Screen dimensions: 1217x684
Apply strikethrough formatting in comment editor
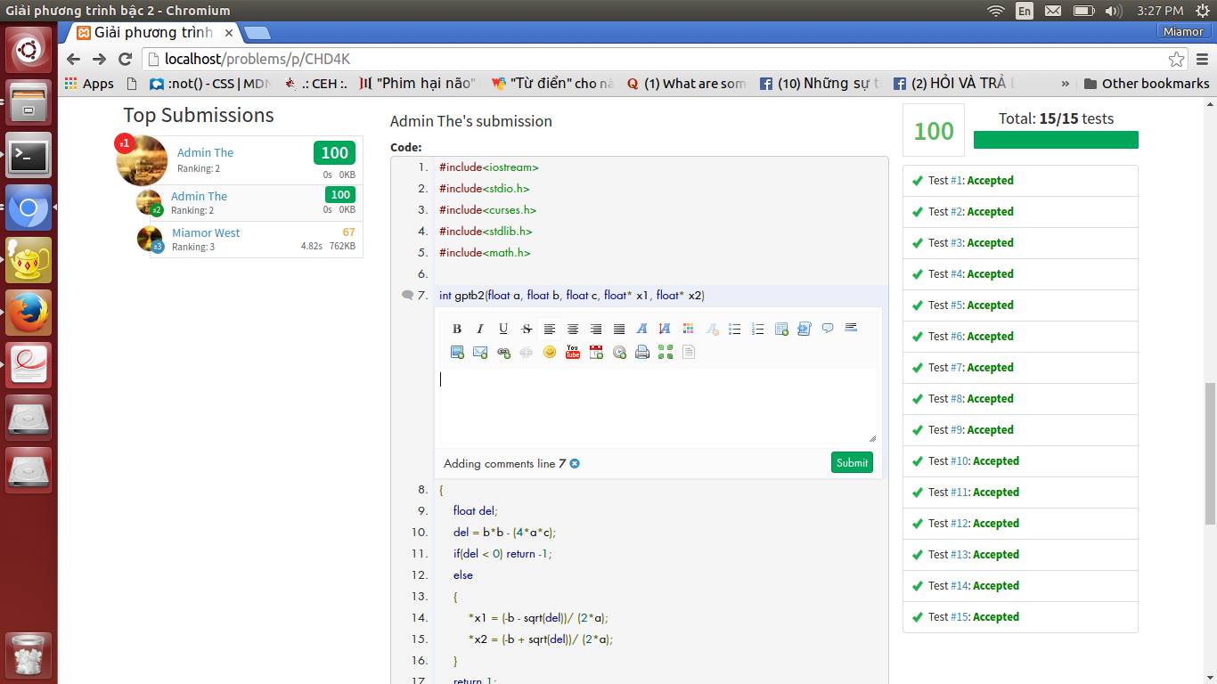point(527,329)
